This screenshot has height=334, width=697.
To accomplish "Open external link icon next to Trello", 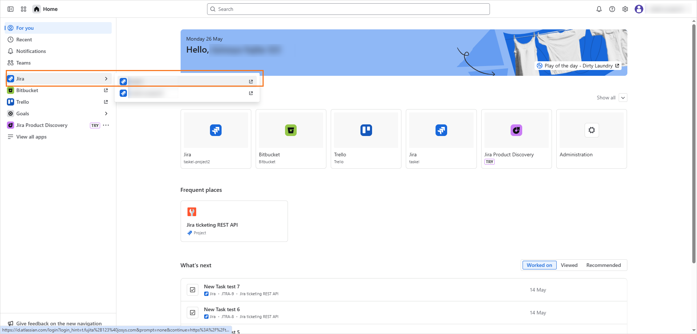I will tap(106, 102).
